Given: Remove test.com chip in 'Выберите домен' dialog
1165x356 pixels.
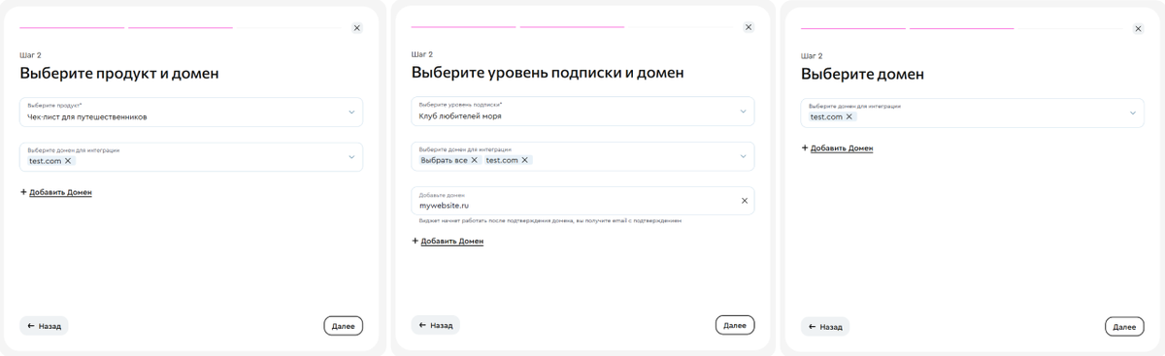Looking at the screenshot, I should point(849,116).
